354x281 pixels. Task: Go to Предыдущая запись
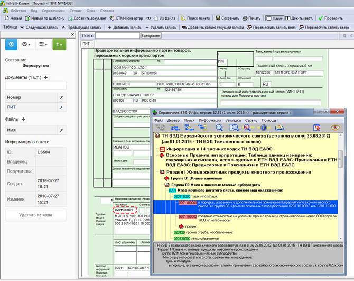[81, 28]
